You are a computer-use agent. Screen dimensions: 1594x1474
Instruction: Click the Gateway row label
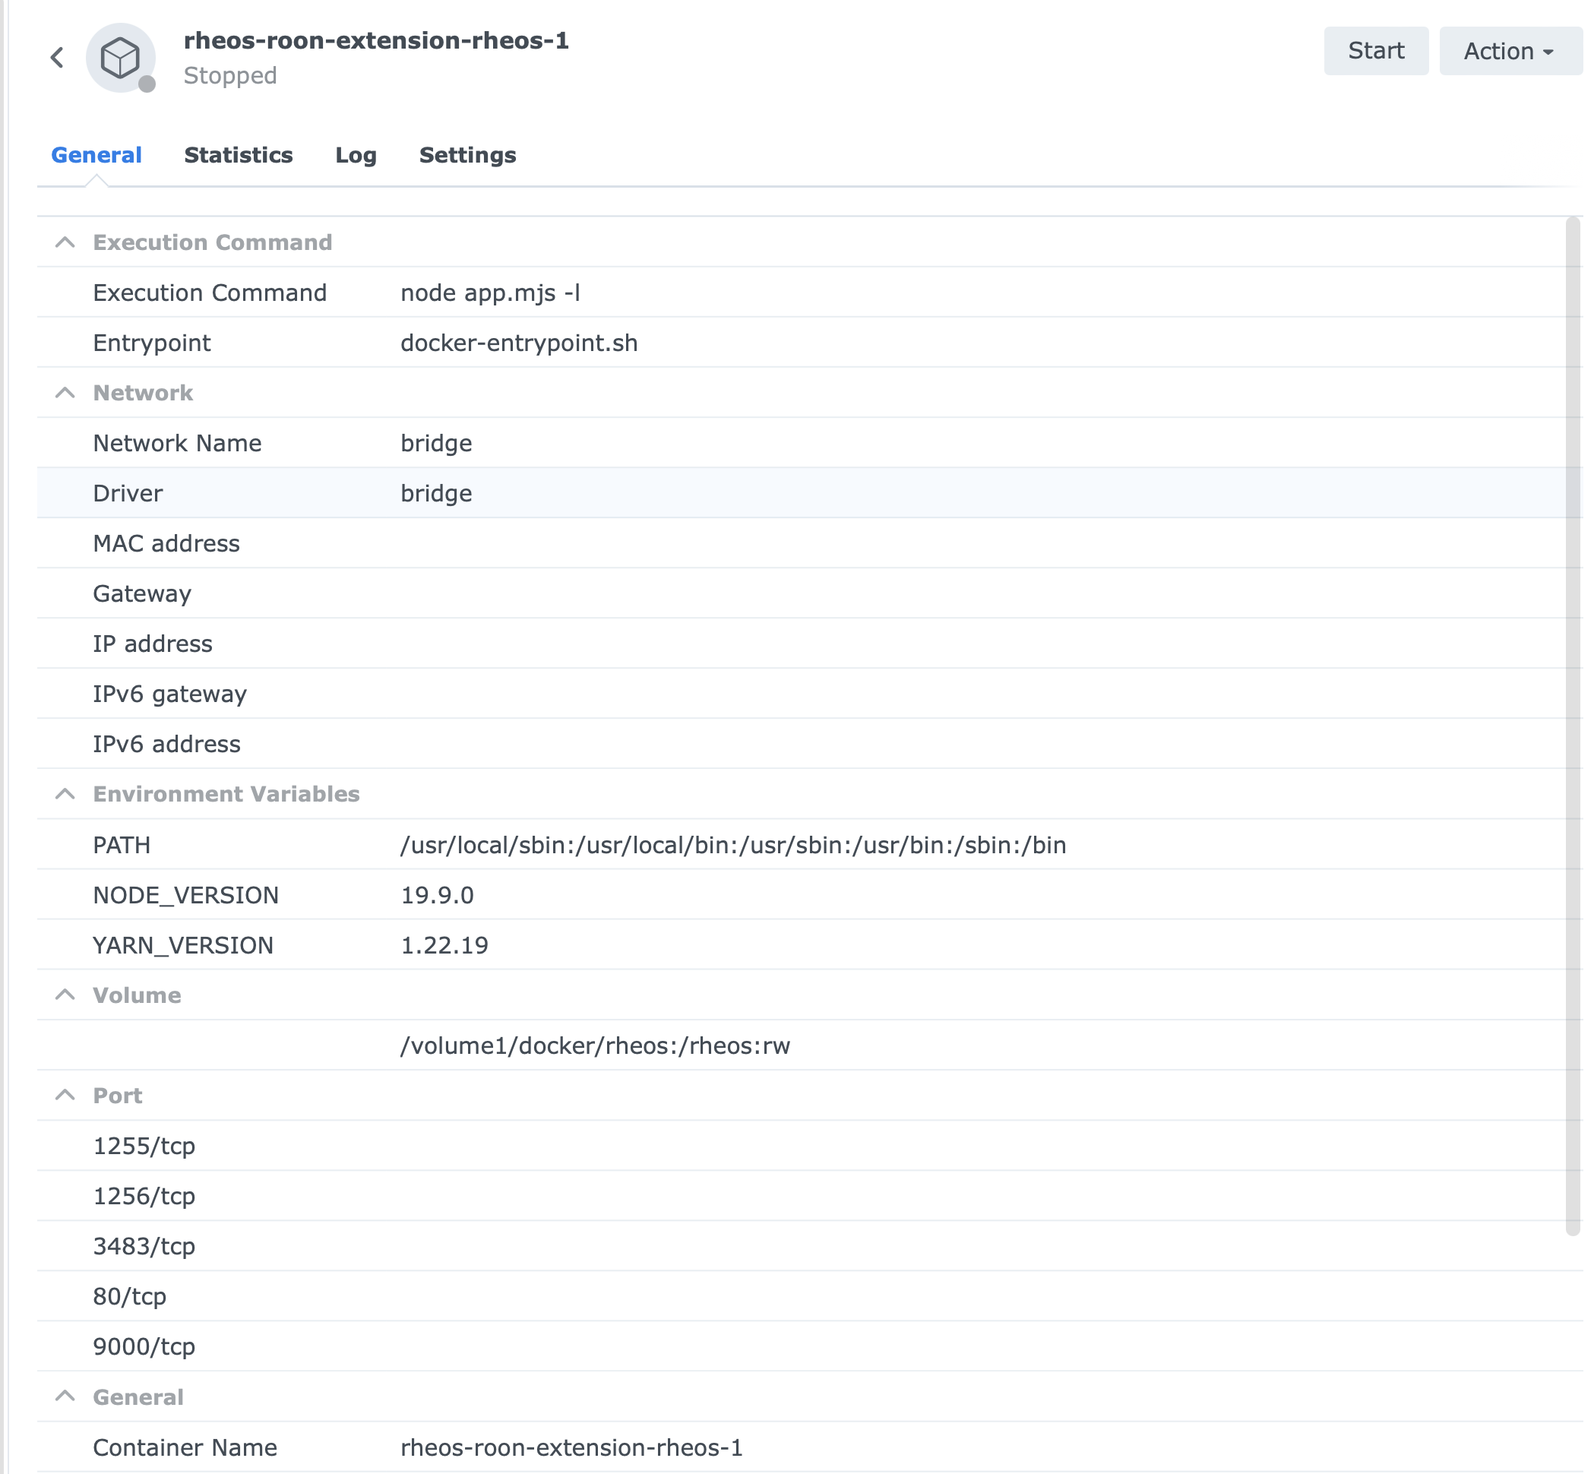pyautogui.click(x=142, y=593)
